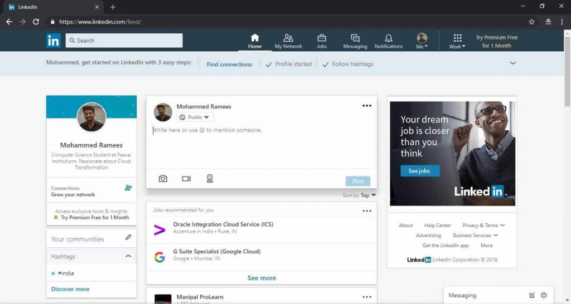Image resolution: width=571 pixels, height=304 pixels.
Task: Compose new message icon in Messaging bar
Action: (x=532, y=295)
